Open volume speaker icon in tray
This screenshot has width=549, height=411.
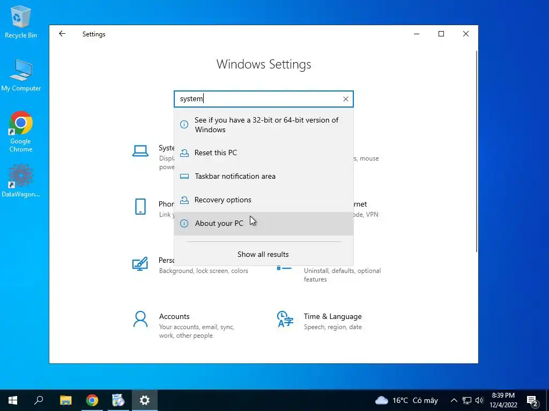(x=479, y=400)
